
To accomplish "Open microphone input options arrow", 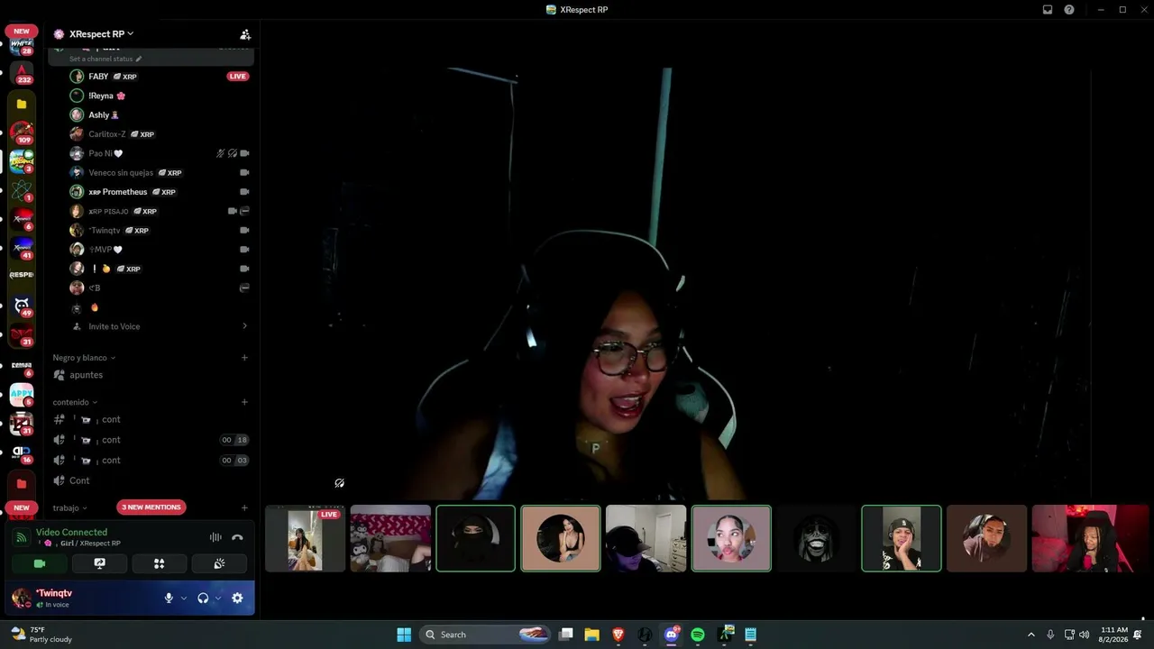I will 184,598.
